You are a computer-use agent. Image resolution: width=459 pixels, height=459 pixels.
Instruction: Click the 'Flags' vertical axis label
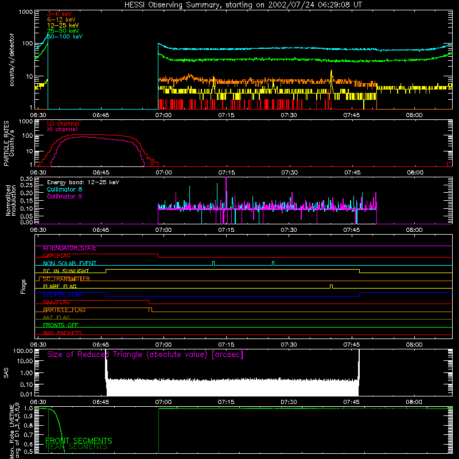24,286
